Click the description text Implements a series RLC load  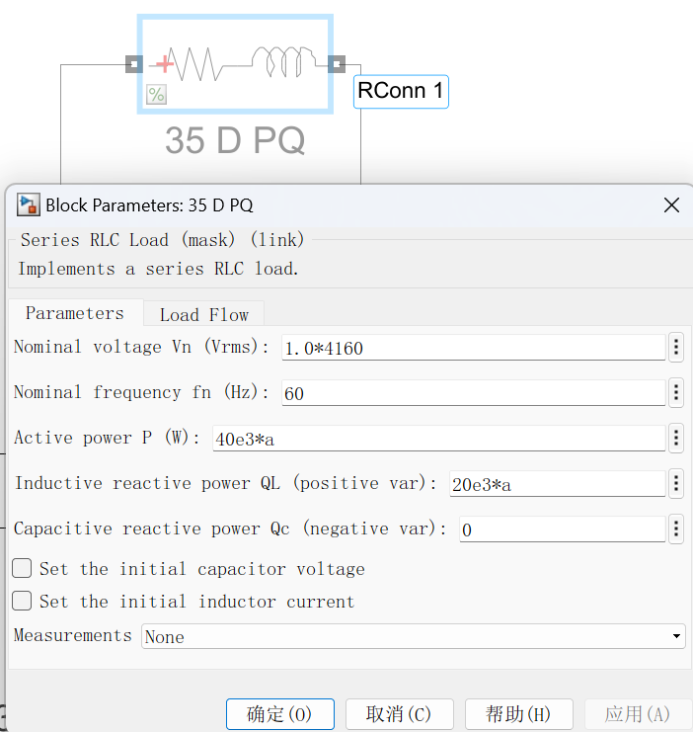click(158, 269)
